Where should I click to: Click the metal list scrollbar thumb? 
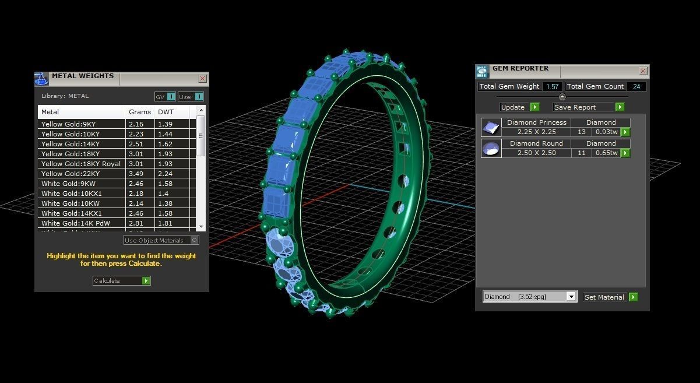[201, 136]
